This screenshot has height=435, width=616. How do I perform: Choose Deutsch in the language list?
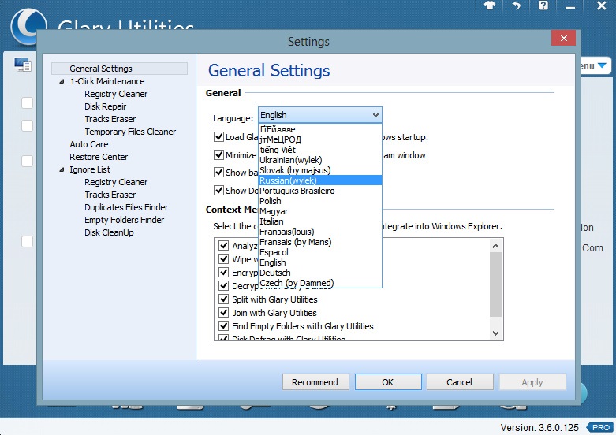click(275, 273)
